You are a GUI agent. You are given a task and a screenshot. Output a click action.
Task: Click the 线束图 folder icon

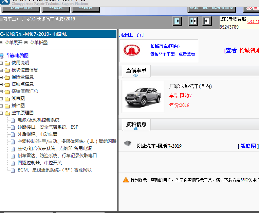[7, 99]
